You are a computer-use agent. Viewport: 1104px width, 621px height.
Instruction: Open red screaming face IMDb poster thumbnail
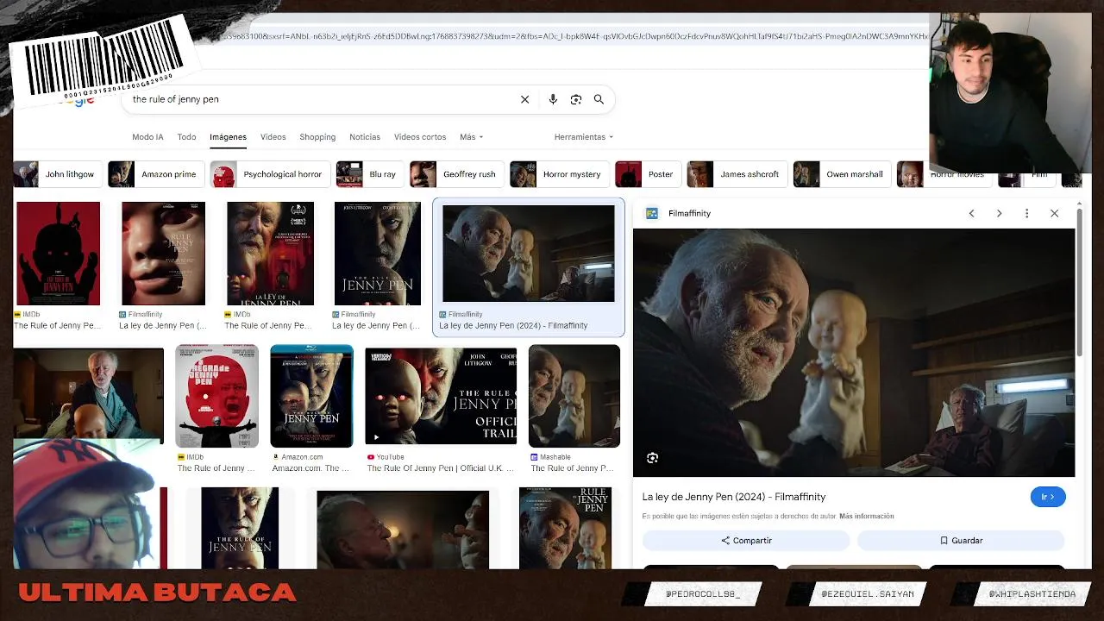[216, 396]
